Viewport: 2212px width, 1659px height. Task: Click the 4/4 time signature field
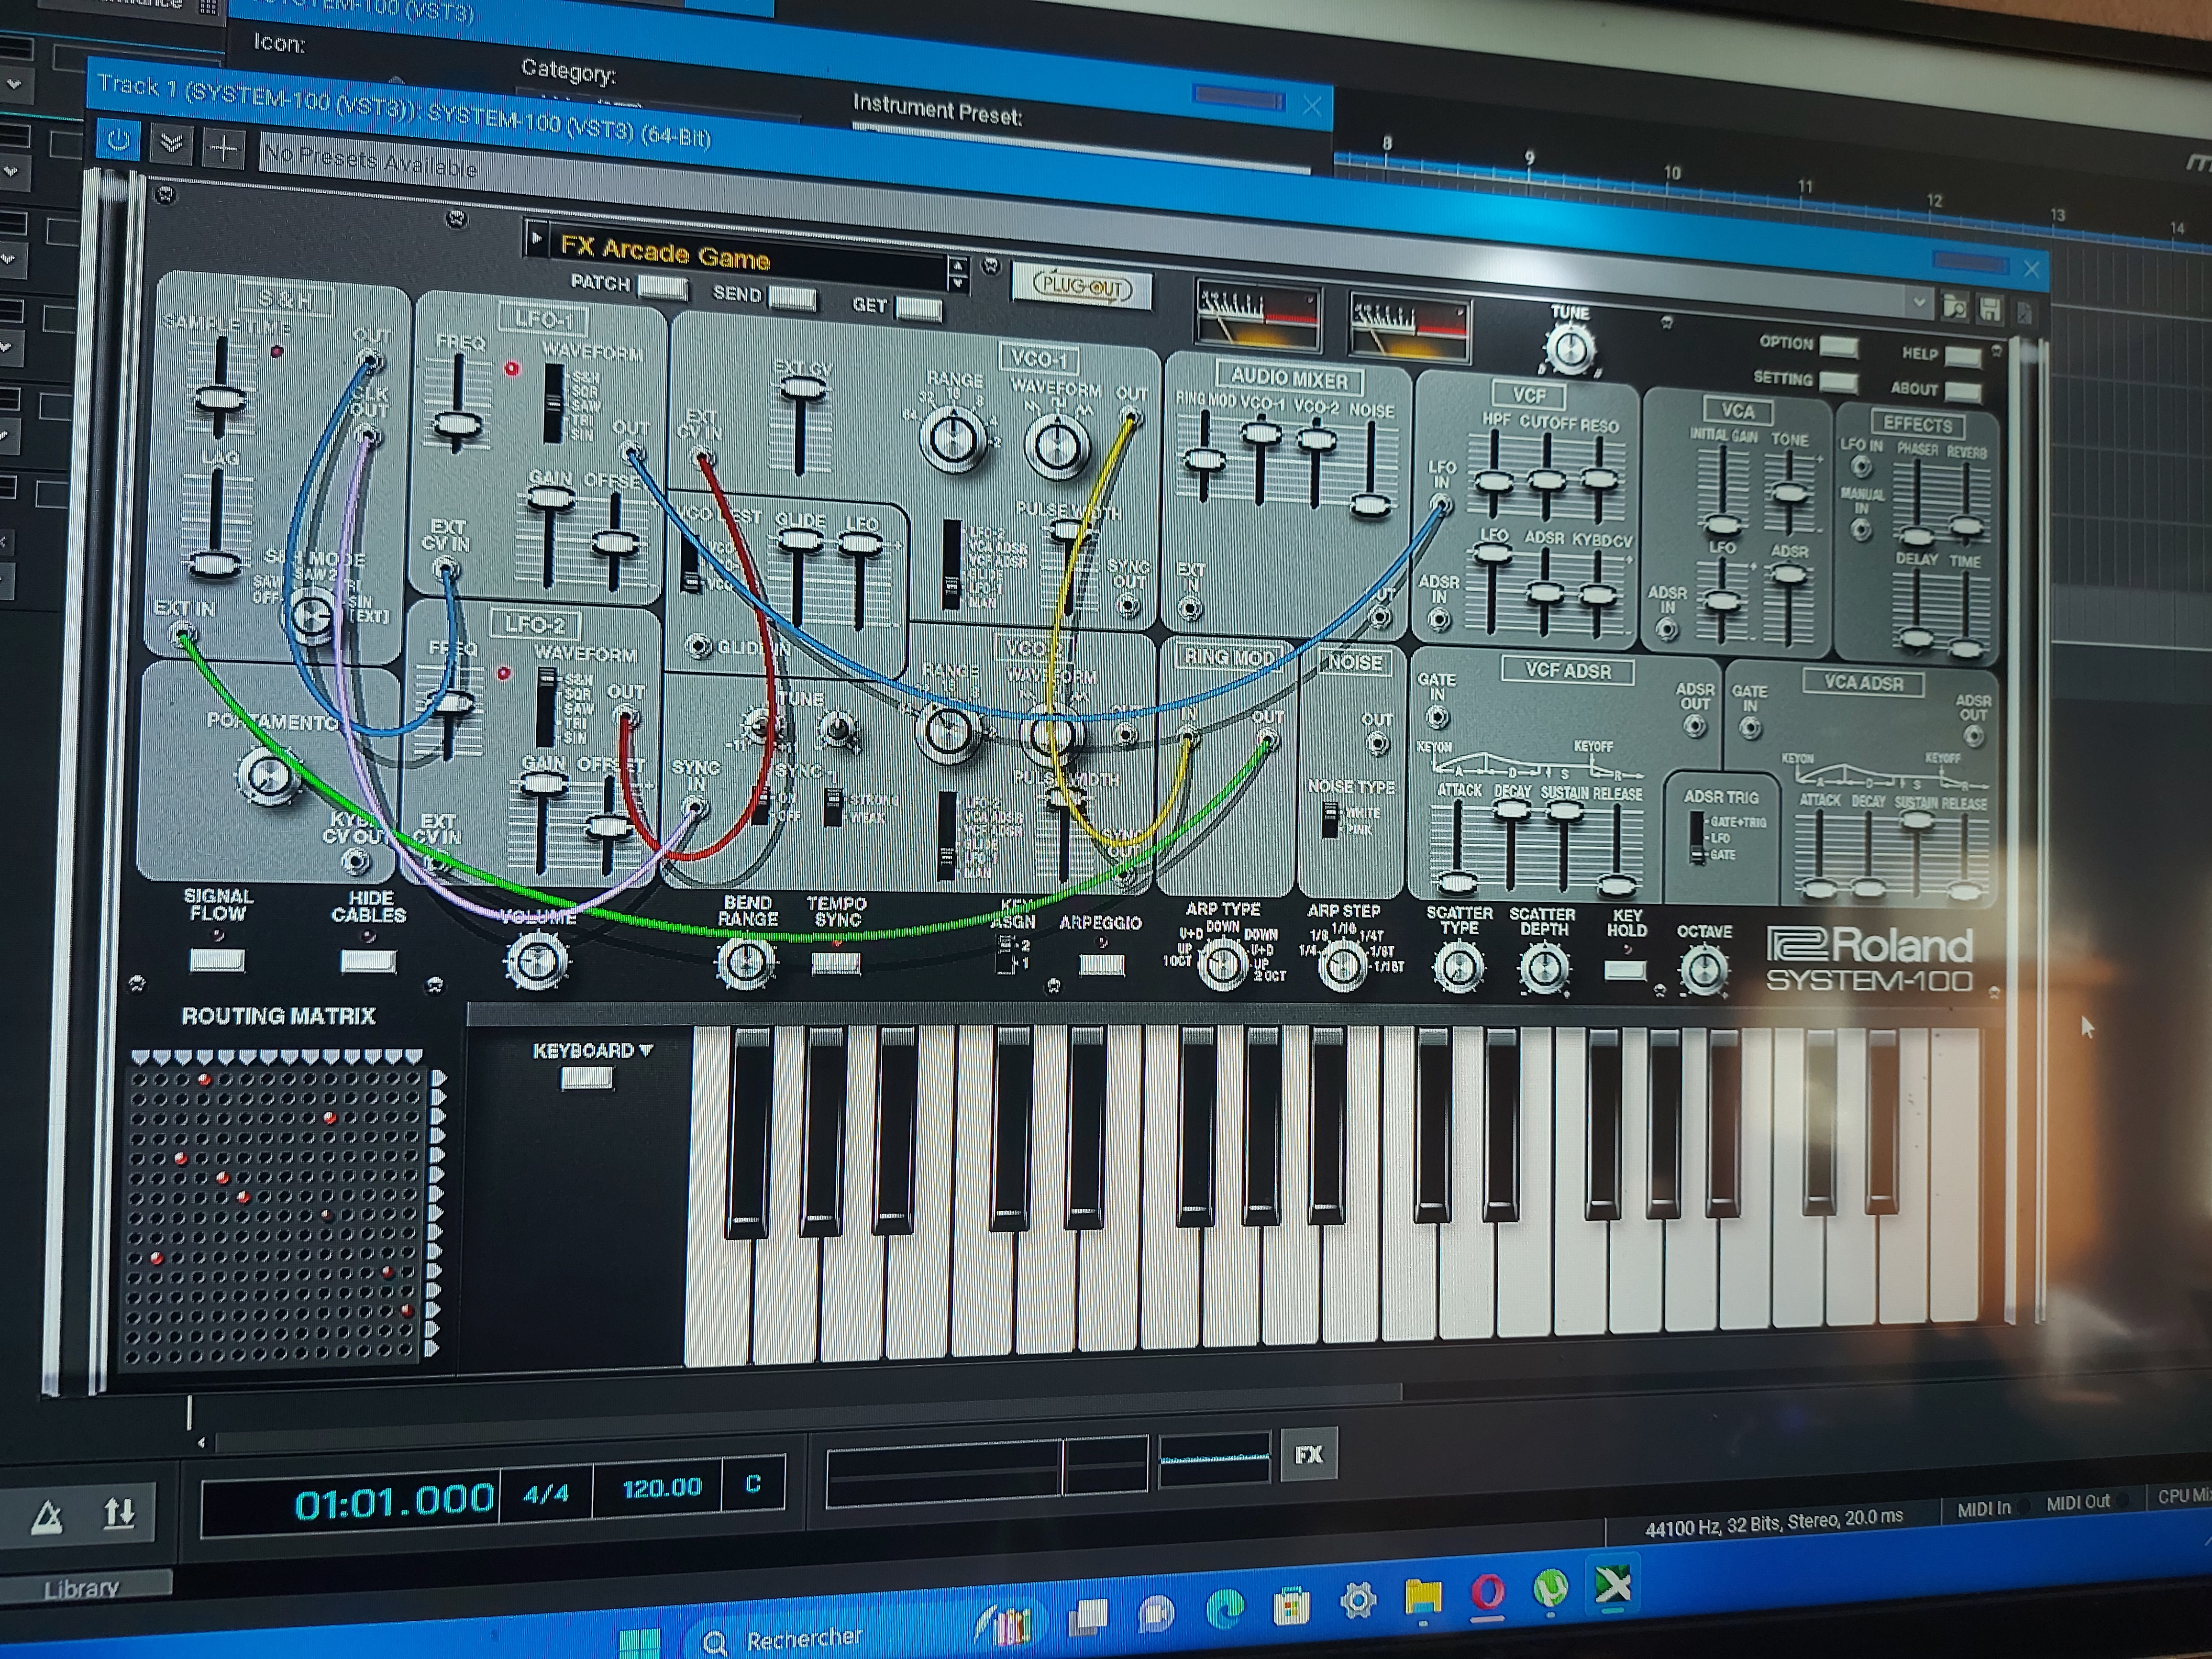pos(546,1494)
